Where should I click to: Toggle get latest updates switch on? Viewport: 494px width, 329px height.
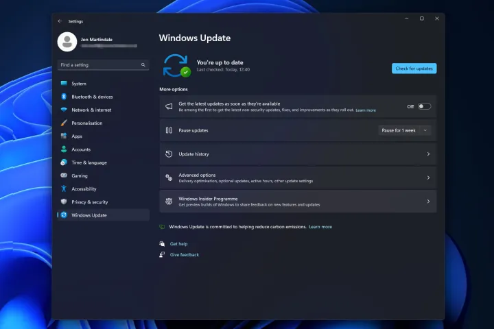coord(424,106)
